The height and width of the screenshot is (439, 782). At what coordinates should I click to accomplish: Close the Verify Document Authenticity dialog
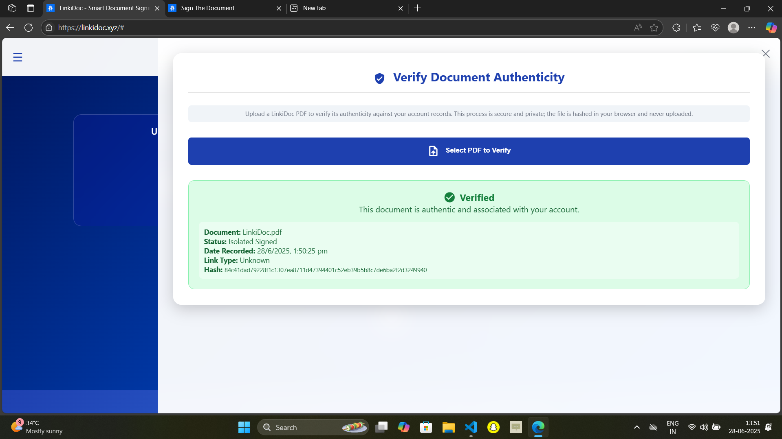tap(766, 54)
